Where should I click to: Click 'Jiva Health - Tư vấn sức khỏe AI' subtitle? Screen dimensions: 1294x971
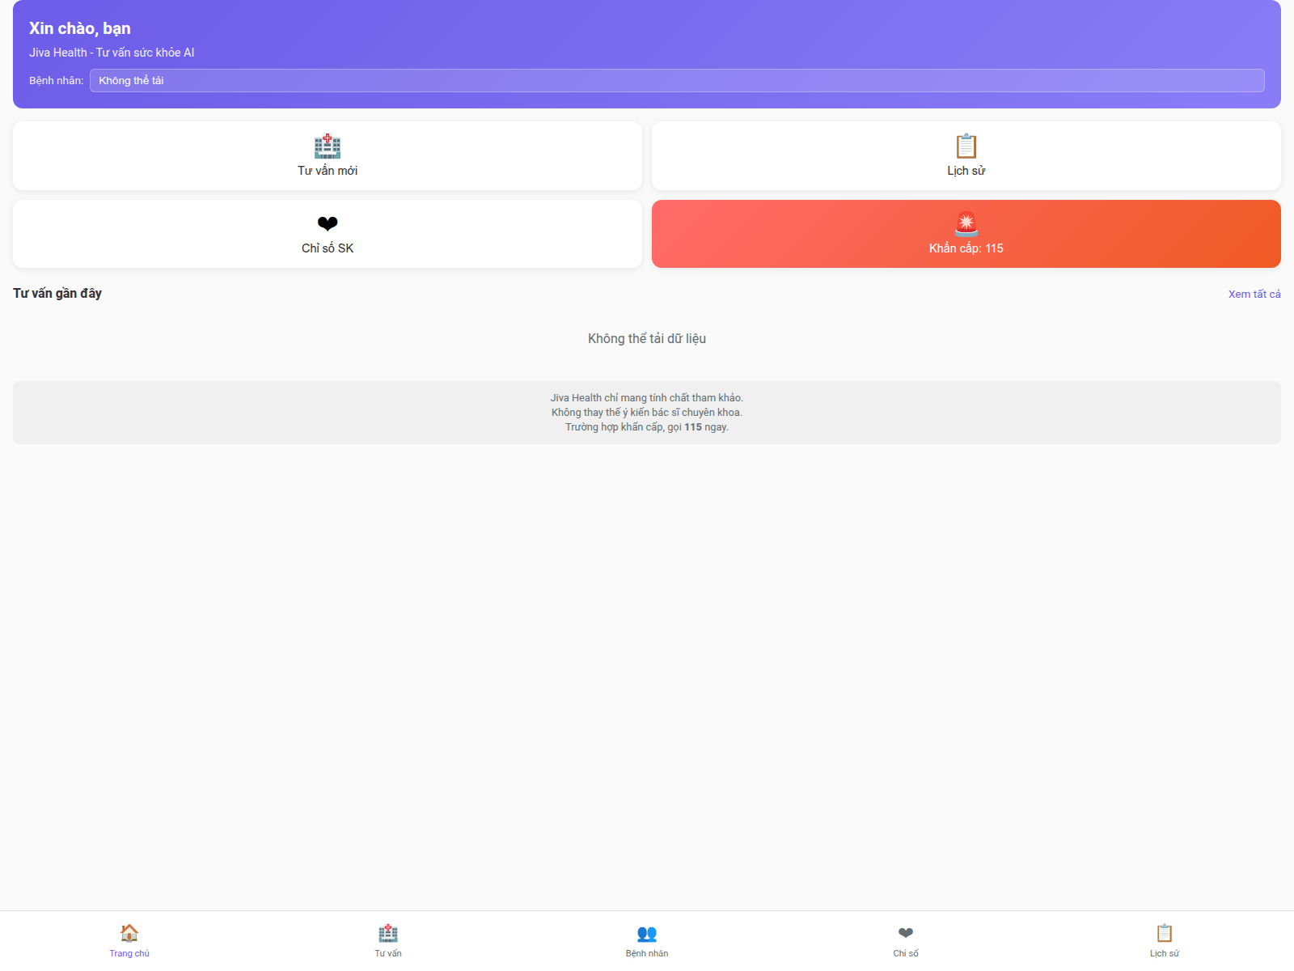pos(112,53)
